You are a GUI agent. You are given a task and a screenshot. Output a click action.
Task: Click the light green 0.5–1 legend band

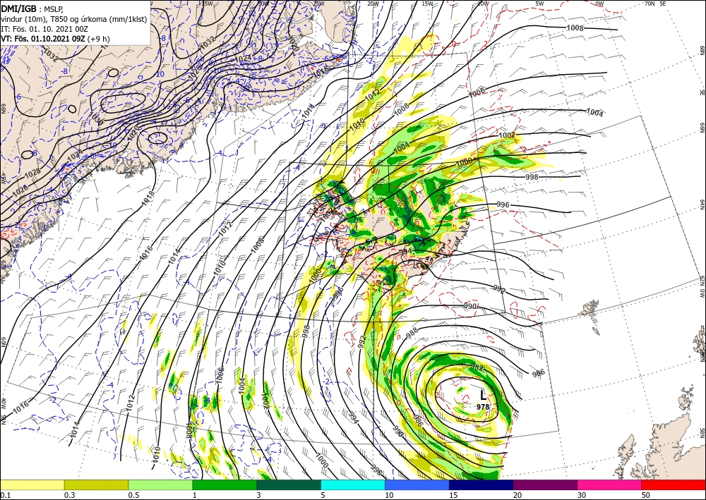160,484
